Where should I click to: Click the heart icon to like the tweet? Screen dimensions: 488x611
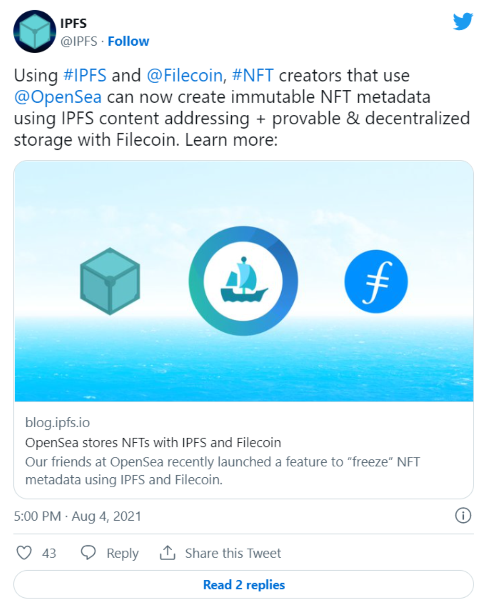pos(25,552)
